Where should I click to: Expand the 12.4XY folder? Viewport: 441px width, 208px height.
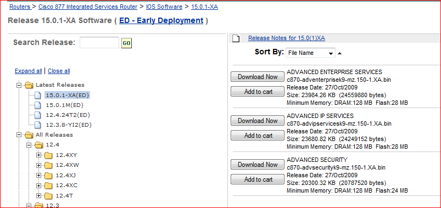click(x=39, y=155)
